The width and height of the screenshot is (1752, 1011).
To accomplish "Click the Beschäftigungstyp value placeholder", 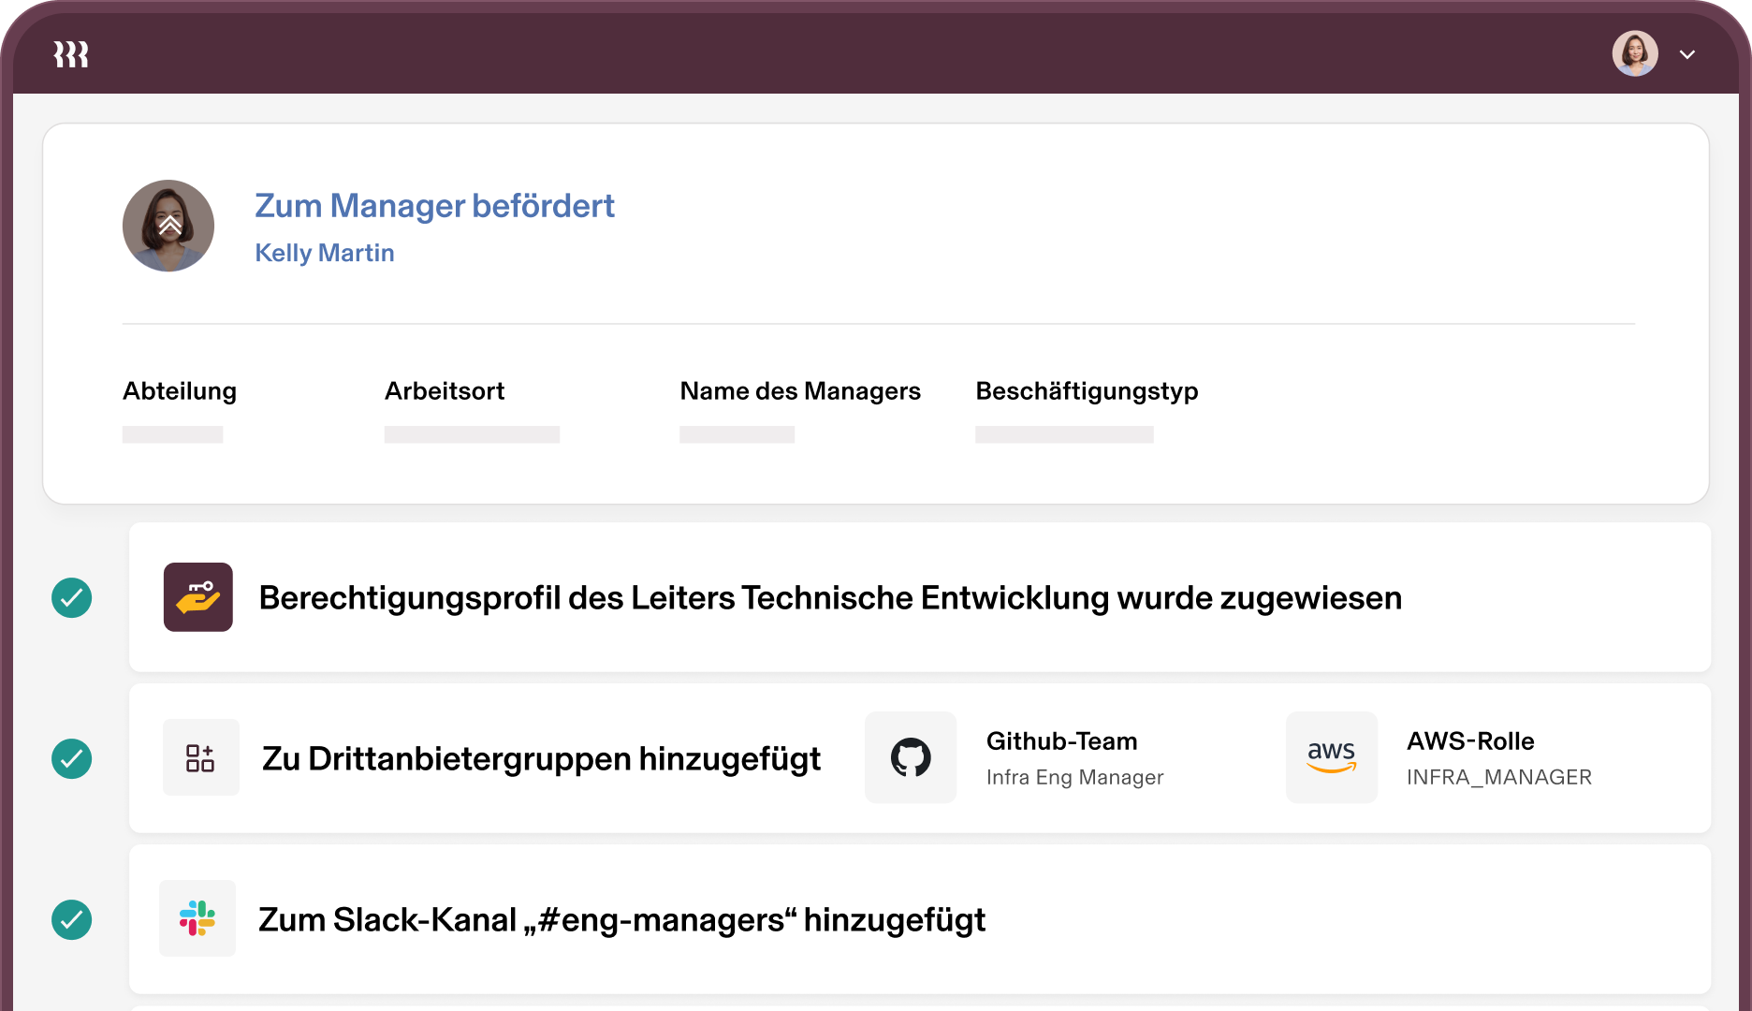I will pos(1064,434).
